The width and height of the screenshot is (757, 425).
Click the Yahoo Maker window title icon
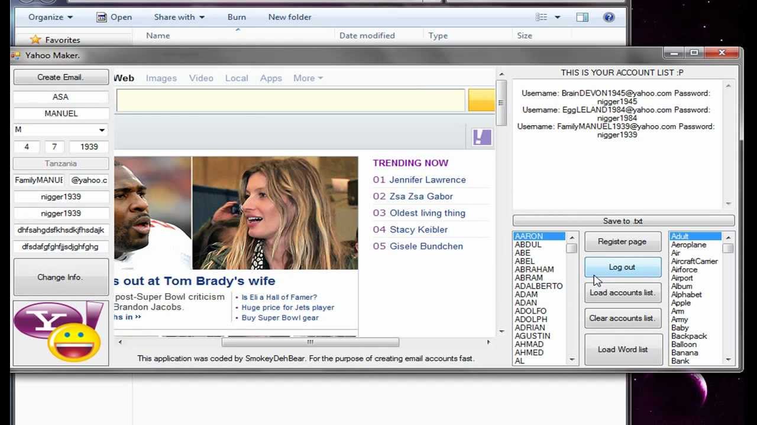[x=16, y=55]
